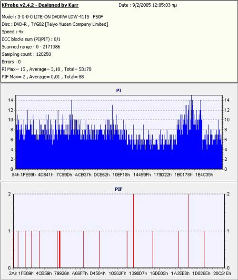Click the PIF bar near A66FFh
The image size is (238, 280).
coord(83,249)
